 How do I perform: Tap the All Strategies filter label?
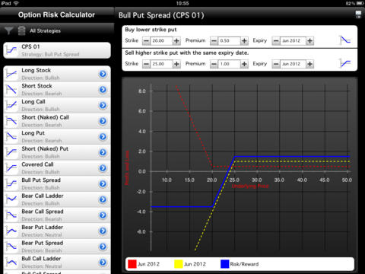[45, 30]
